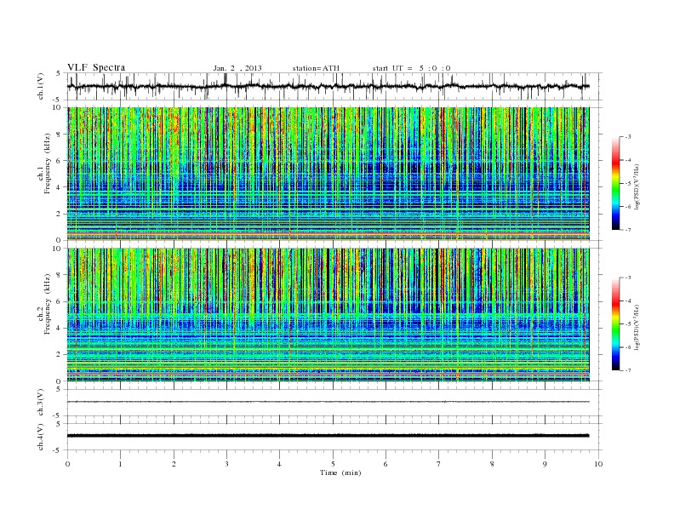Click the "4" kHz tick of ch.2 spectrogram
Image resolution: width=674 pixels, height=521 pixels.
[x=60, y=329]
